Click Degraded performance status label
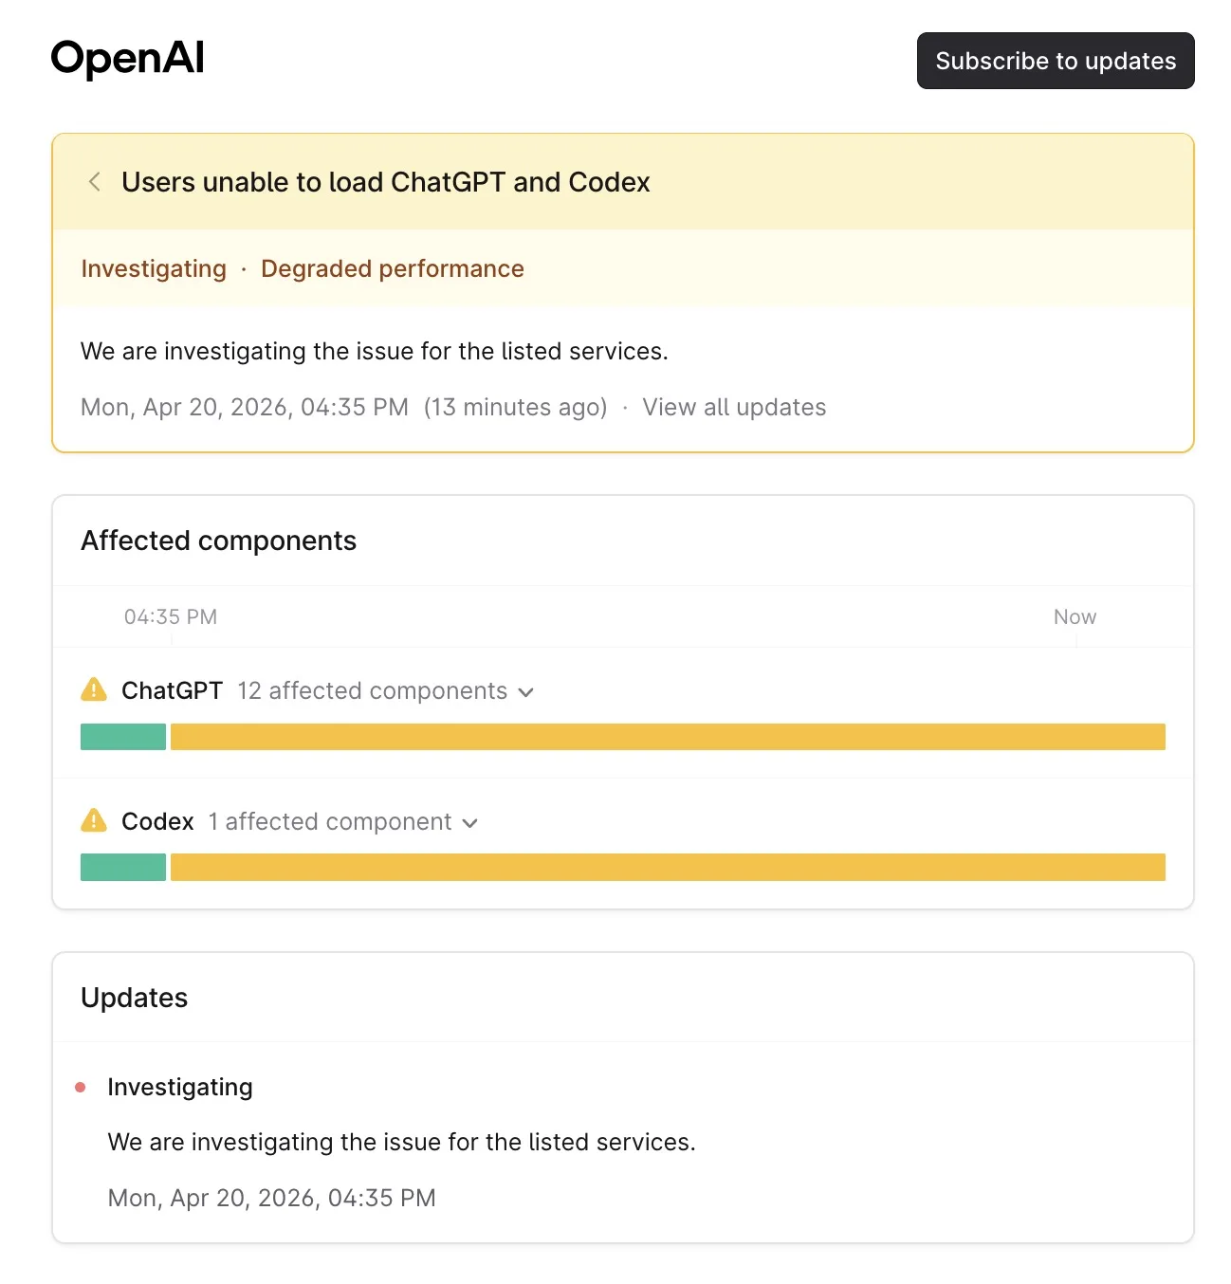 point(393,269)
